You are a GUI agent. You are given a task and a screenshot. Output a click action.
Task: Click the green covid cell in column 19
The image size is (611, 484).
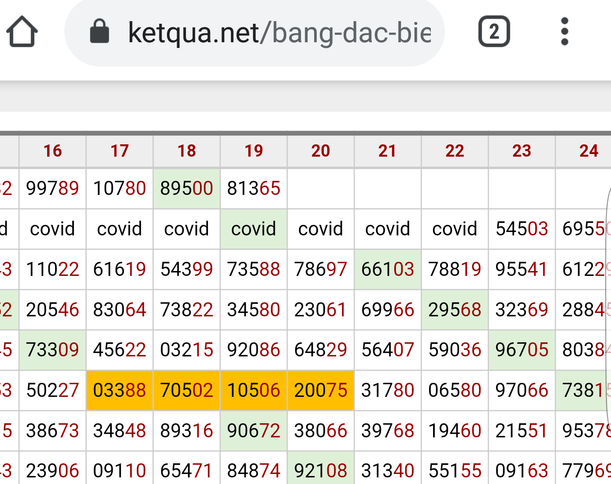click(x=253, y=229)
